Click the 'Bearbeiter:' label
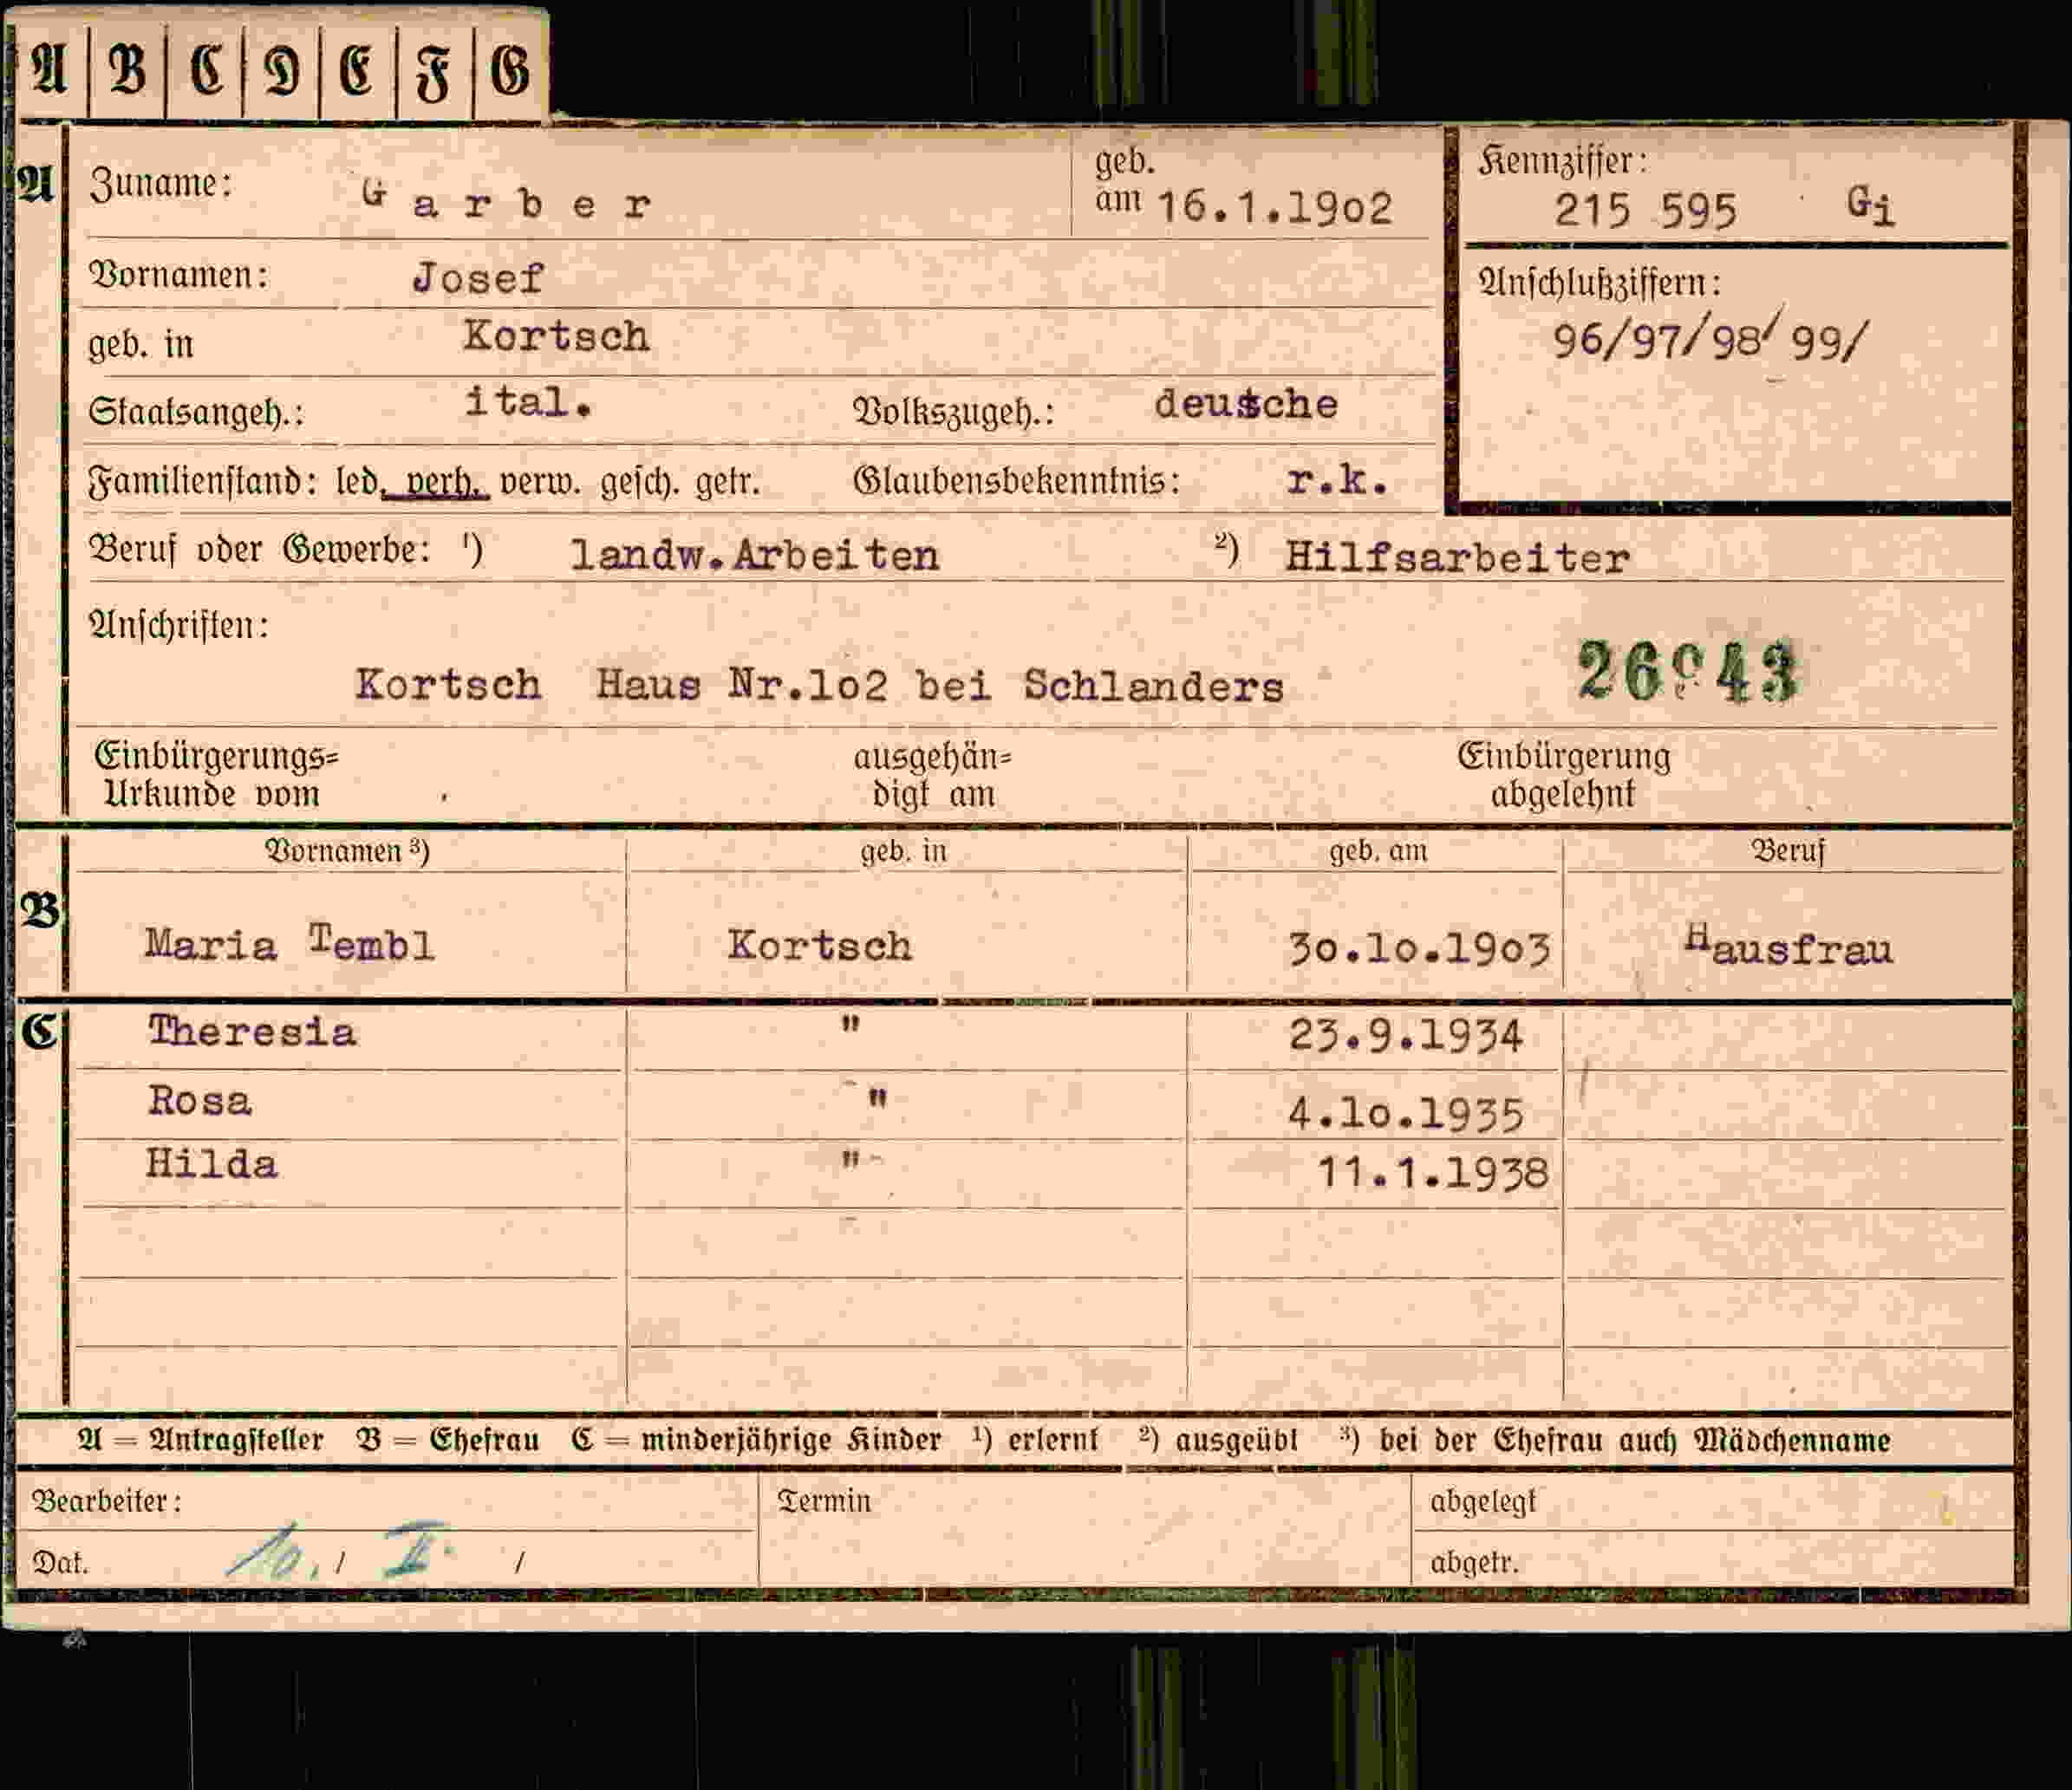2072x1790 pixels. [x=107, y=1501]
